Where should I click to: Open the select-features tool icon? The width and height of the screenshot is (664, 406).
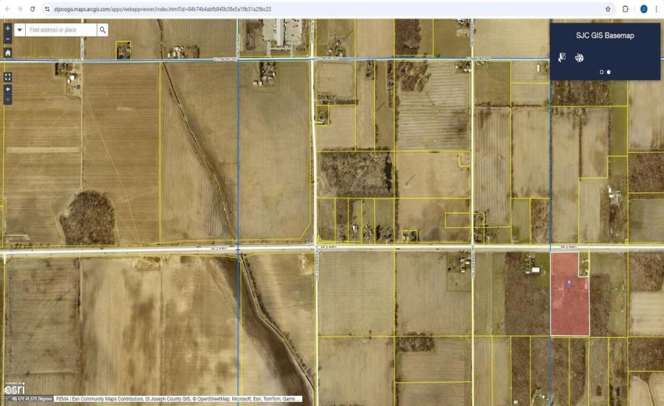(562, 58)
